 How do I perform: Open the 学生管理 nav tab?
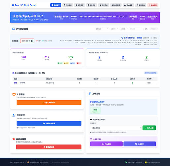(91, 5)
